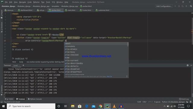Open the Edit menu

(x=11, y=2)
